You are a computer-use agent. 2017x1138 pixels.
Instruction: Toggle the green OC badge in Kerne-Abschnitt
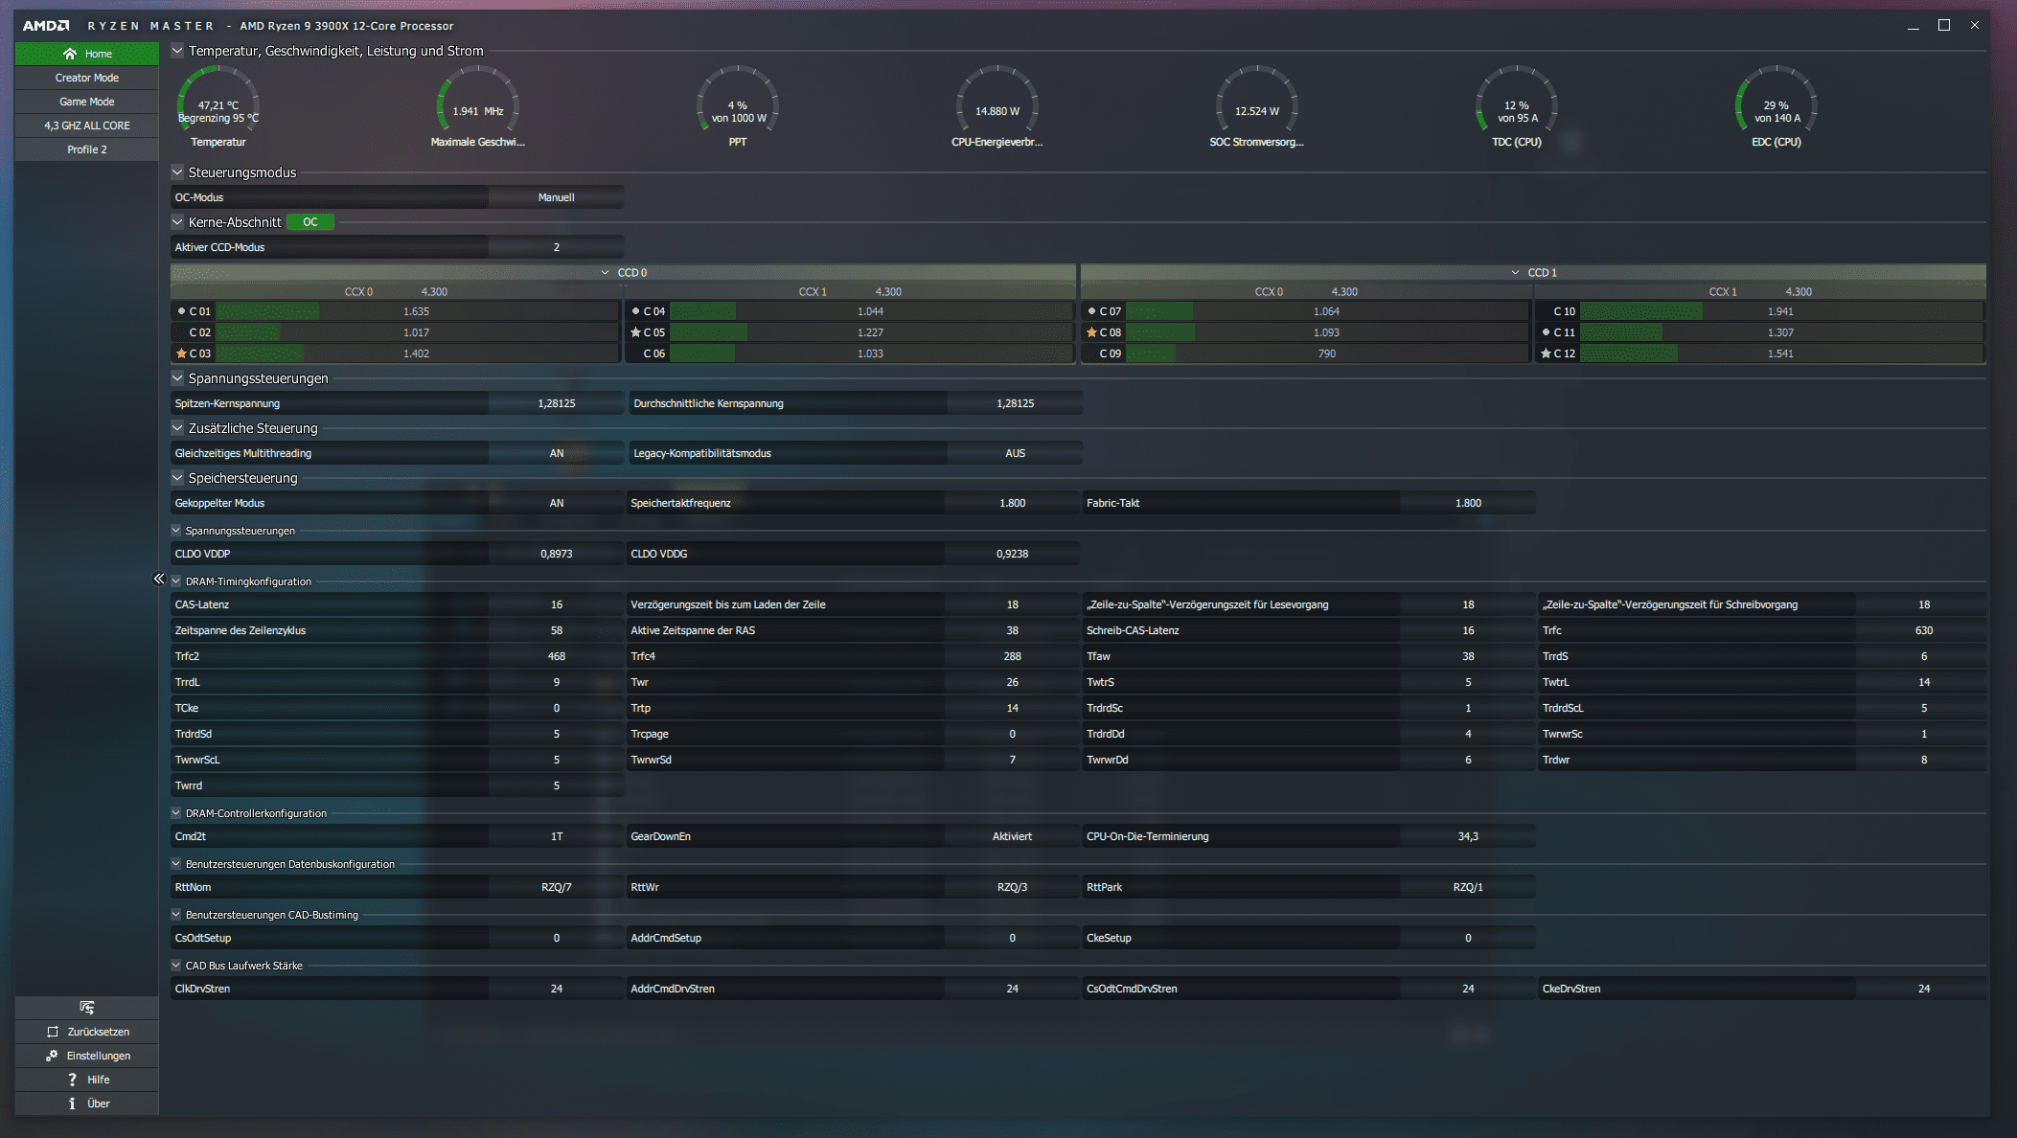310,222
